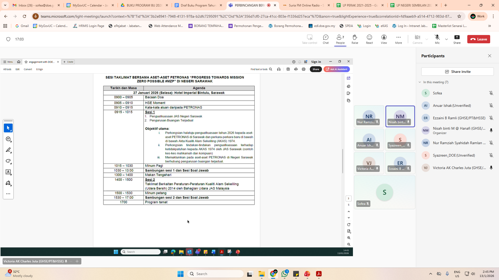Image resolution: width=499 pixels, height=280 pixels.
Task: Bookmark this page with the star icon
Action: coord(459,16)
